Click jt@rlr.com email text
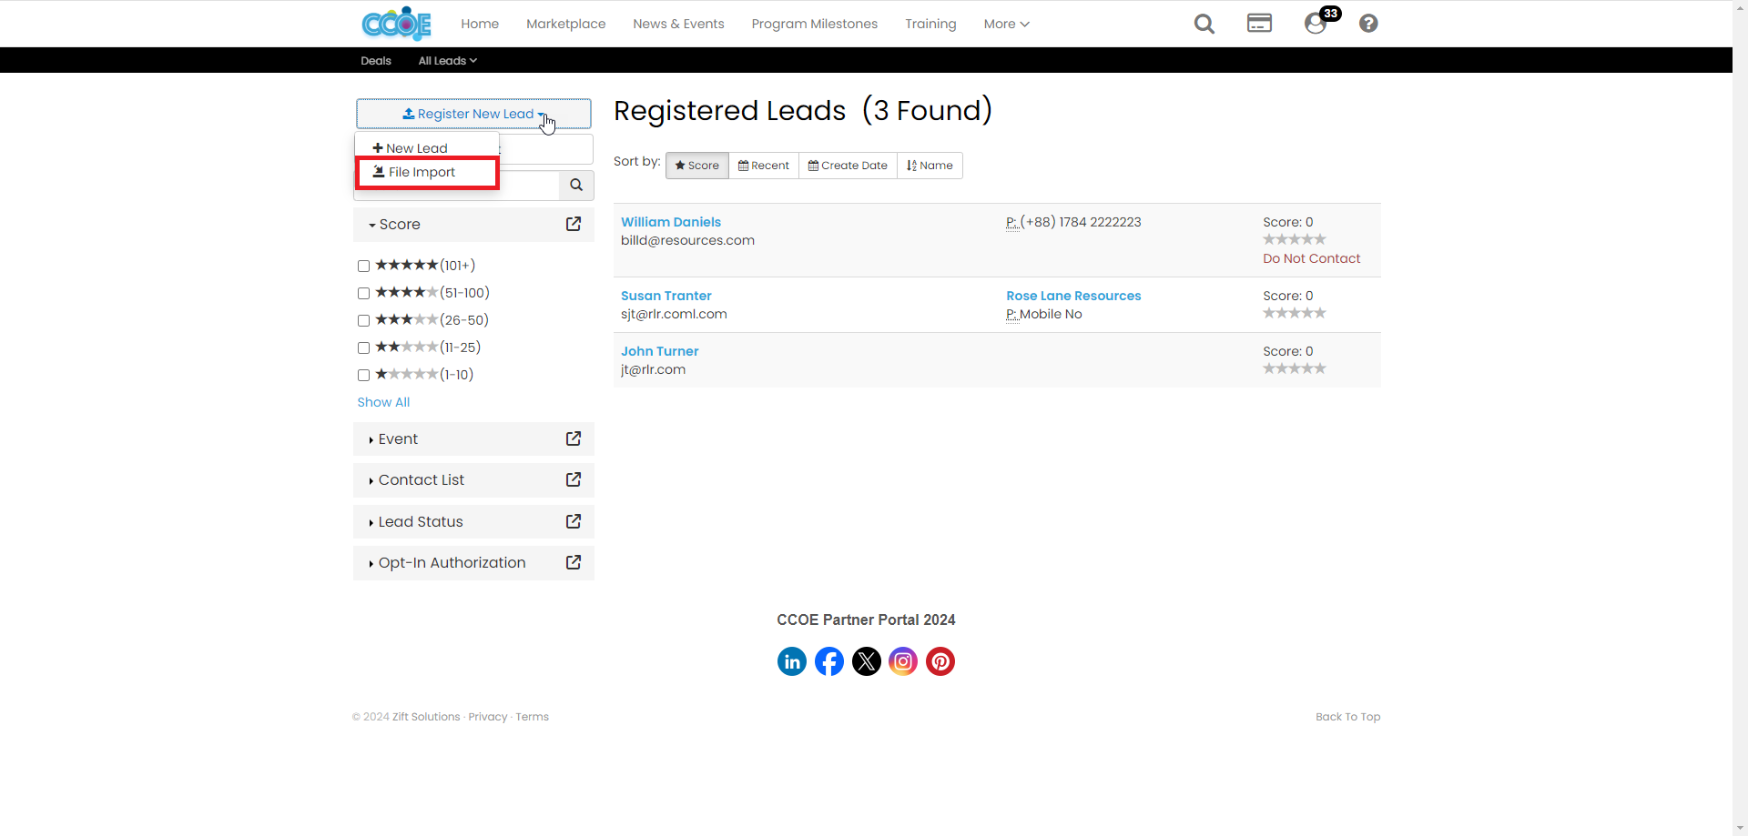 (x=654, y=369)
